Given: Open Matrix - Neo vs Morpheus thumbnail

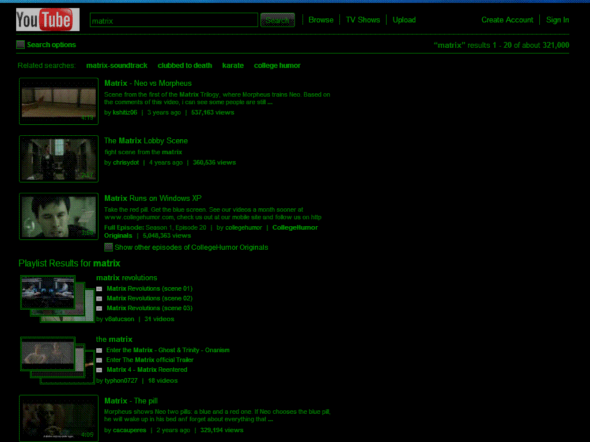Looking at the screenshot, I should (x=59, y=101).
